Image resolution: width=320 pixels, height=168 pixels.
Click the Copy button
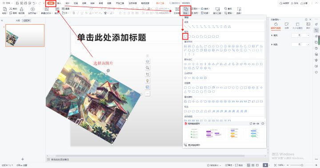point(13,13)
